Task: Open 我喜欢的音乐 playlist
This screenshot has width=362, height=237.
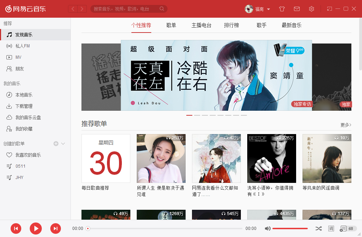Action: point(35,155)
